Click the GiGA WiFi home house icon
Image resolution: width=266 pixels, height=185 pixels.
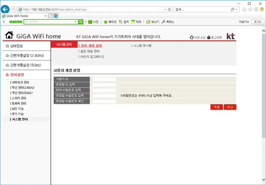click(9, 36)
